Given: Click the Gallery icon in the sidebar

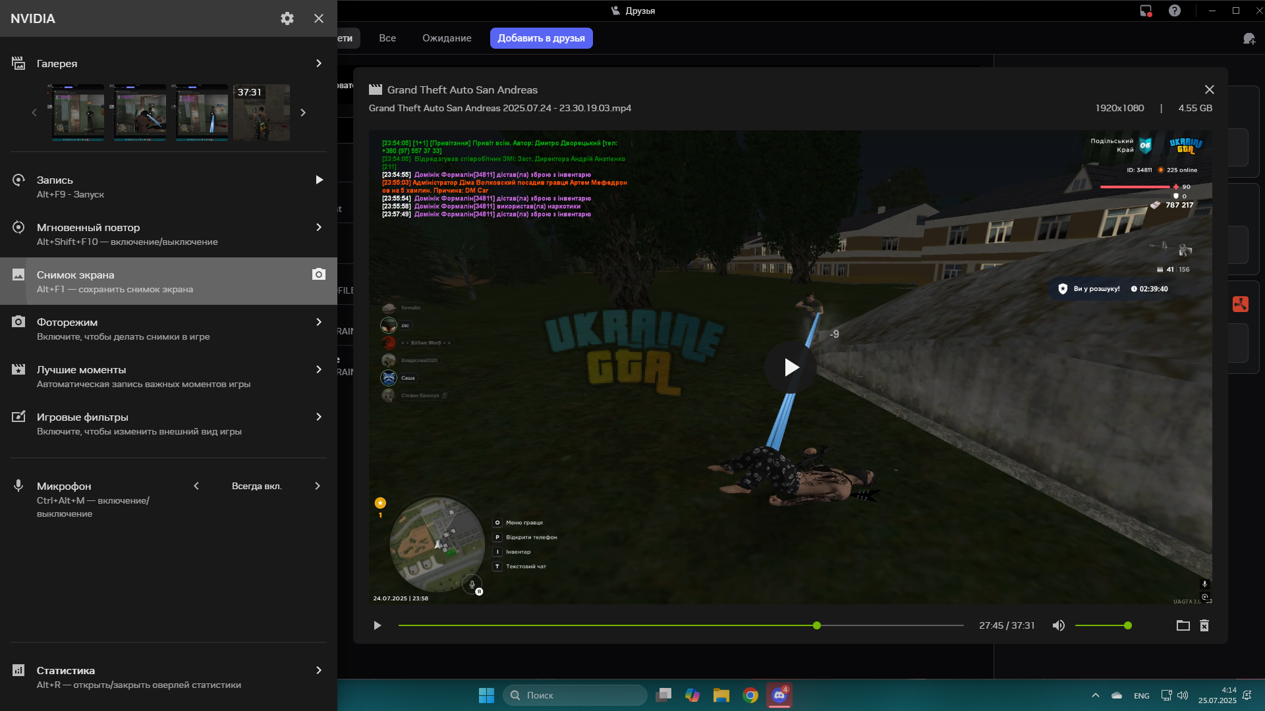Looking at the screenshot, I should tap(18, 63).
